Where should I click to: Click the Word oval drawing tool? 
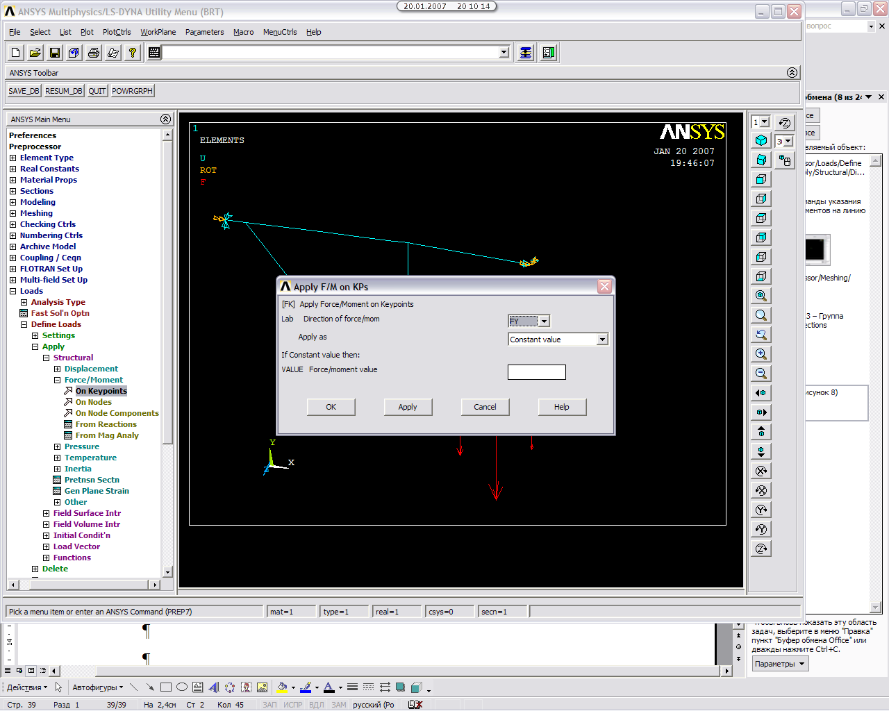point(182,687)
